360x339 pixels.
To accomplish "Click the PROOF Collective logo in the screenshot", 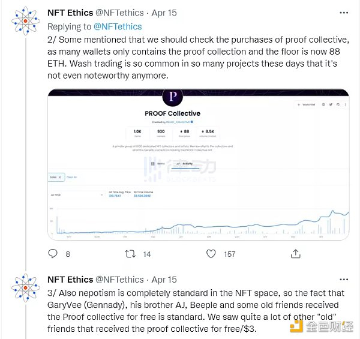I will 173,97.
